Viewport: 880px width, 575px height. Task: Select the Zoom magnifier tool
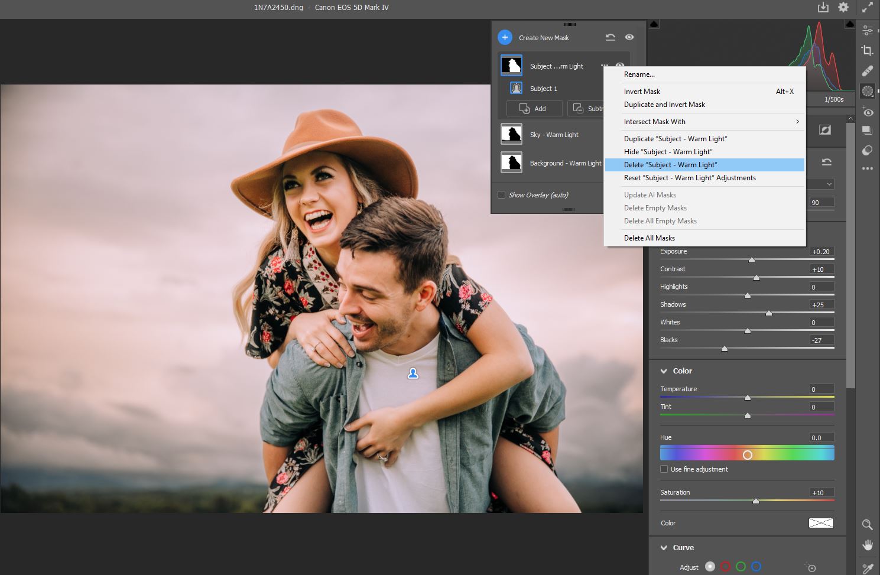point(867,524)
